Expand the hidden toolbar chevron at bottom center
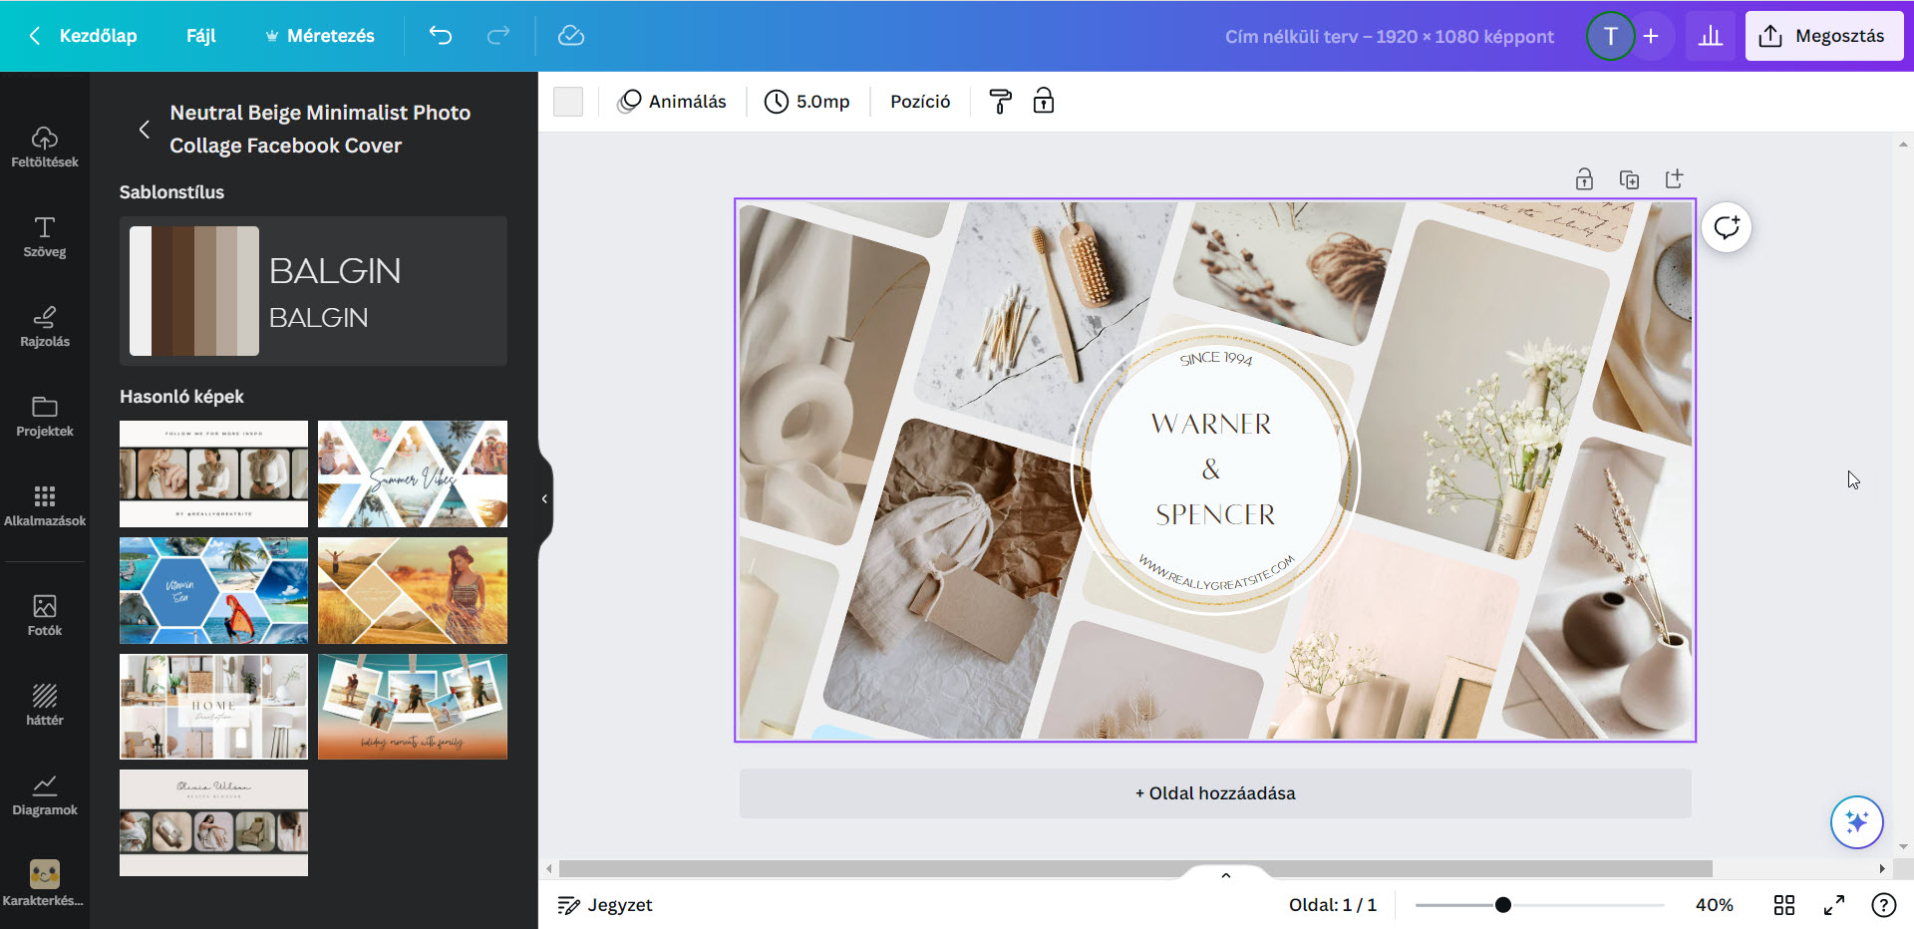Viewport: 1914px width, 929px height. [1225, 875]
